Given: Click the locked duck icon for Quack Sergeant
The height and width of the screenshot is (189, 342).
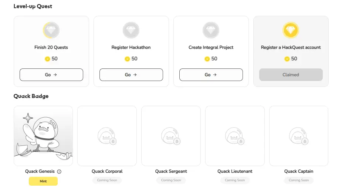Looking at the screenshot, I should (171, 136).
